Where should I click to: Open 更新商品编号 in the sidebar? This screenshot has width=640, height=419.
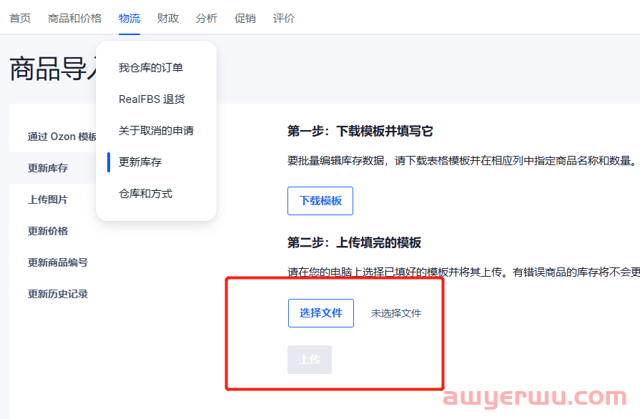pyautogui.click(x=57, y=262)
